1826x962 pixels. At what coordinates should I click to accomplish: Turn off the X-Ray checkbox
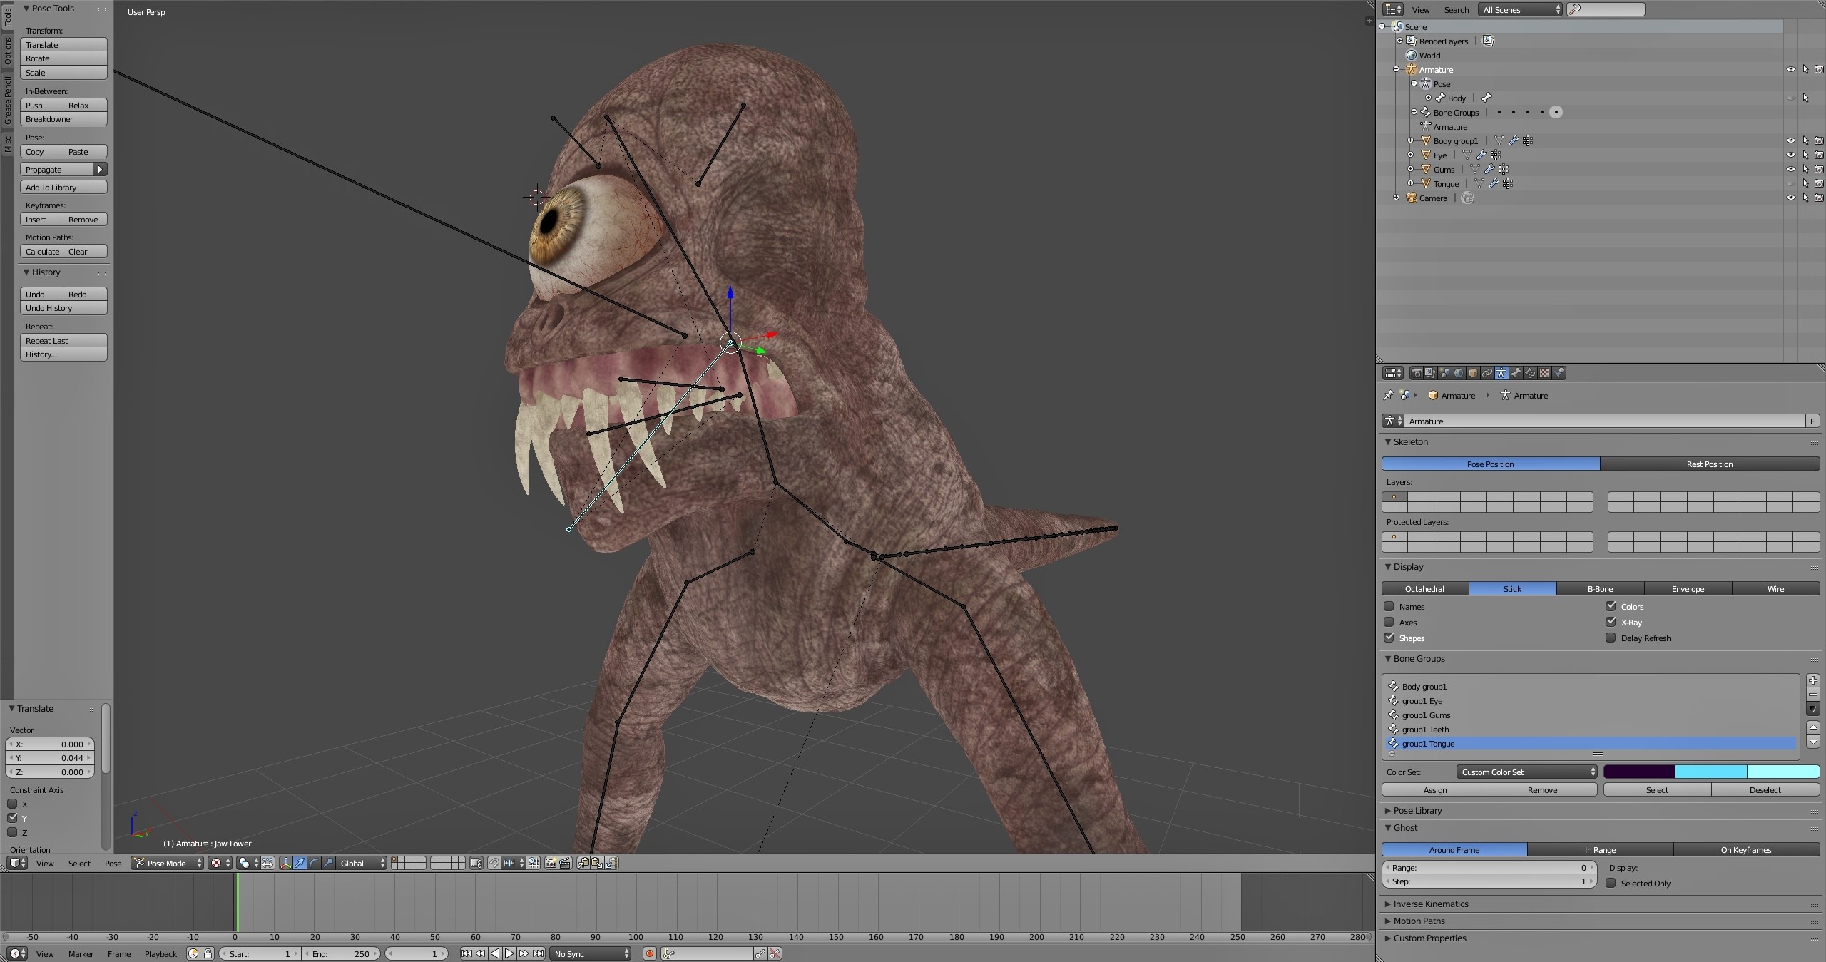tap(1611, 622)
